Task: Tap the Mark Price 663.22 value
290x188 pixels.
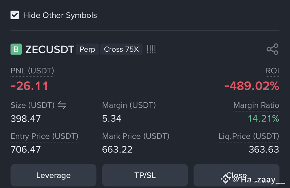Action: (117, 150)
